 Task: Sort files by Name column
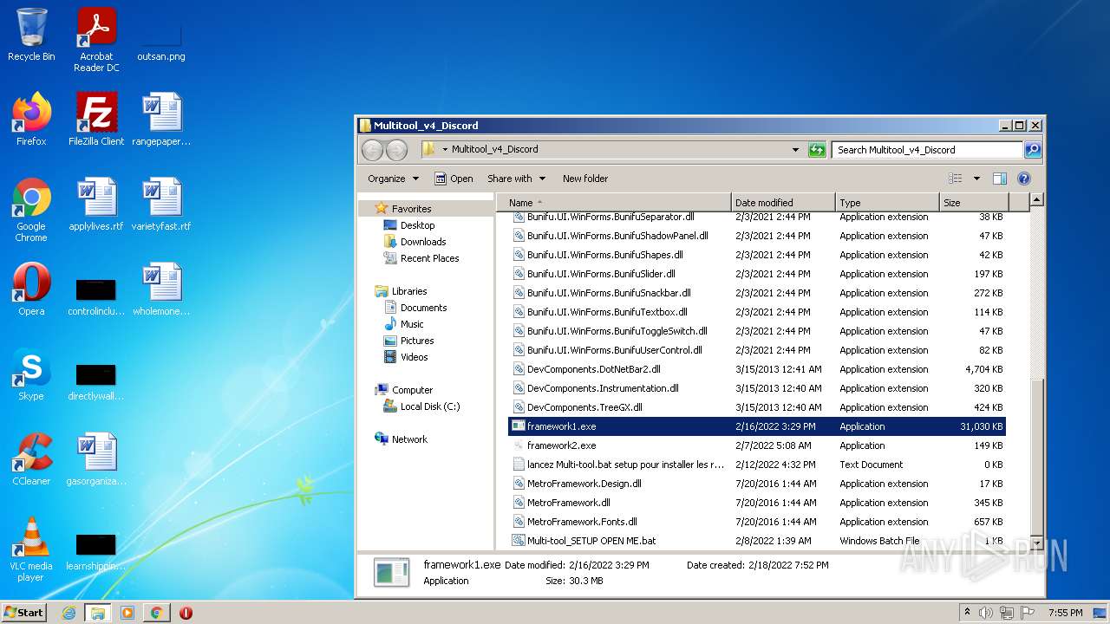tap(614, 203)
